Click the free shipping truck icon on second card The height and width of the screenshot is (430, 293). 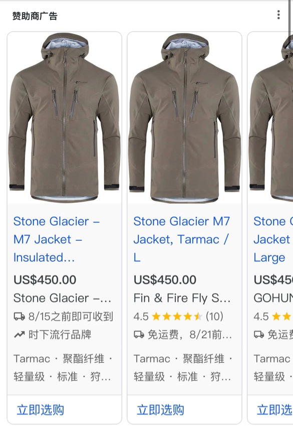pos(139,335)
